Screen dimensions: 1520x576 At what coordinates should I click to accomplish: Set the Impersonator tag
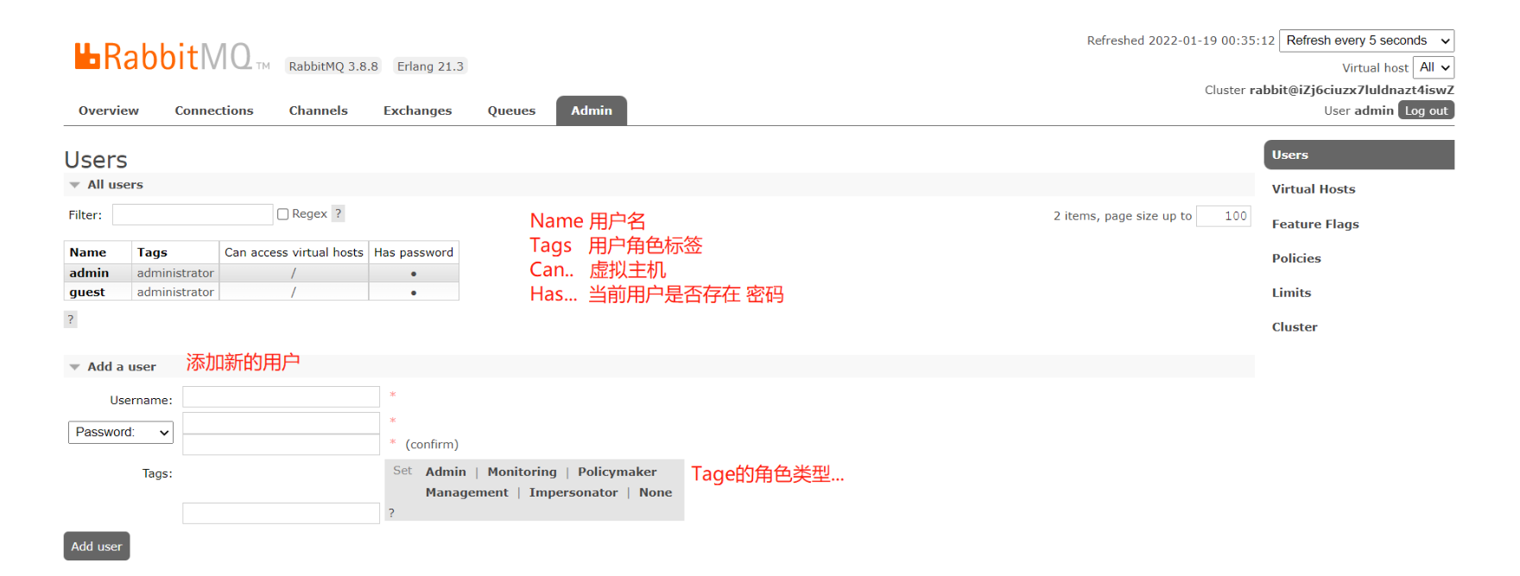click(x=573, y=492)
